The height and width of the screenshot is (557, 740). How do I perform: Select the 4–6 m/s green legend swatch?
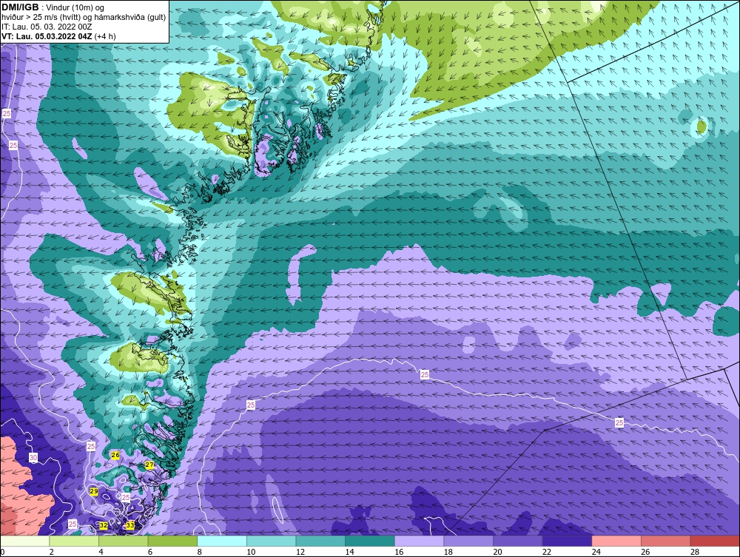123,541
